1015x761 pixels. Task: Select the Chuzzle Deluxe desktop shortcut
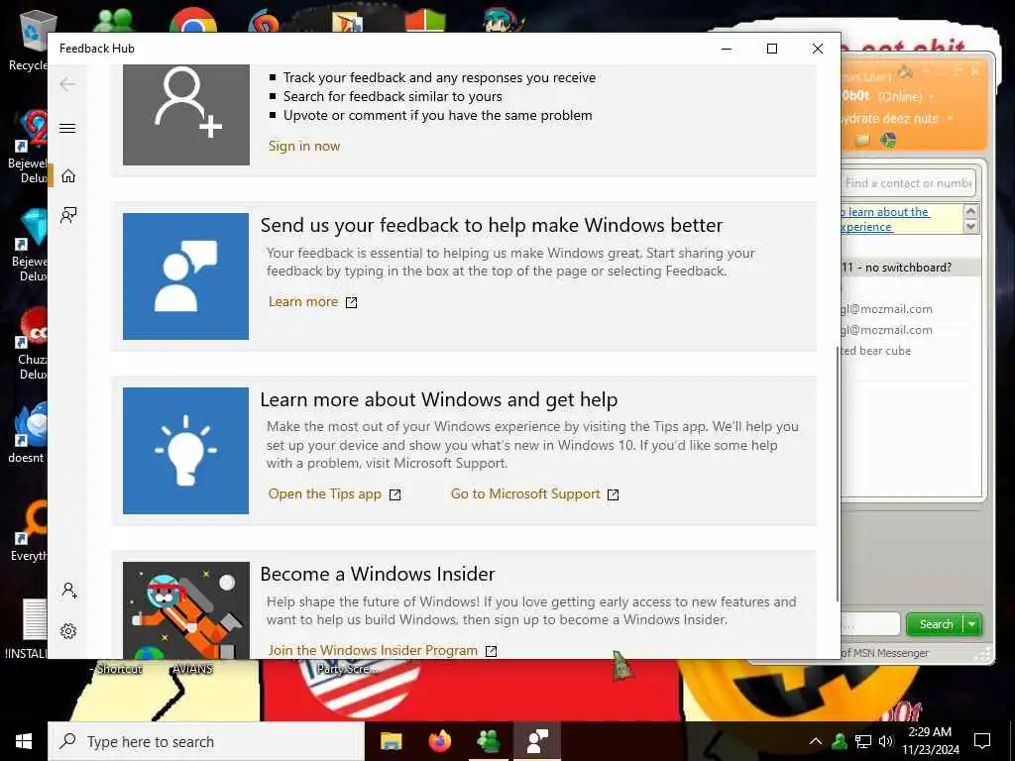coord(29,343)
